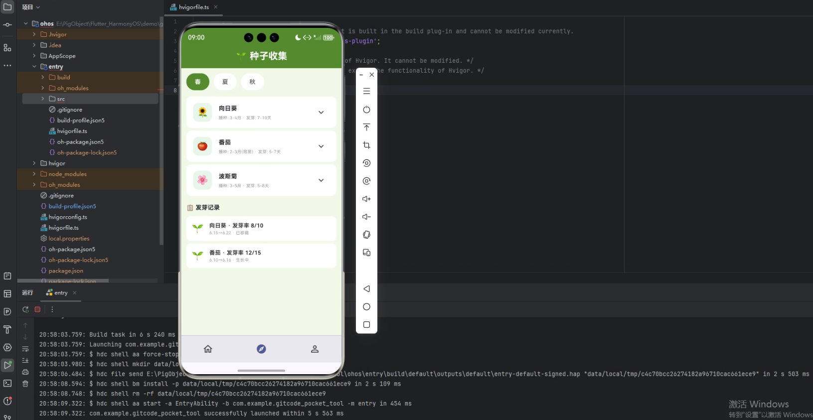Expand the node_modules folder

[x=34, y=174]
